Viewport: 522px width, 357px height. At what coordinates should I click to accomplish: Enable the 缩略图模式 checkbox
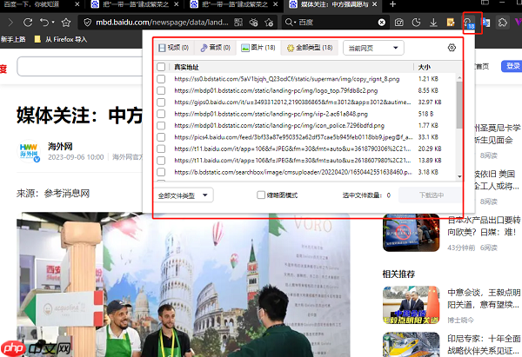(x=261, y=195)
